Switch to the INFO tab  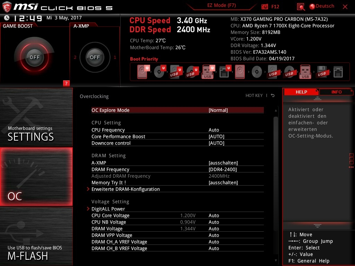[x=336, y=92]
